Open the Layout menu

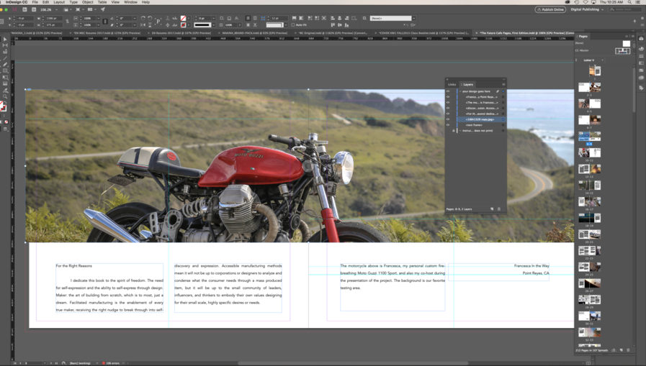59,2
